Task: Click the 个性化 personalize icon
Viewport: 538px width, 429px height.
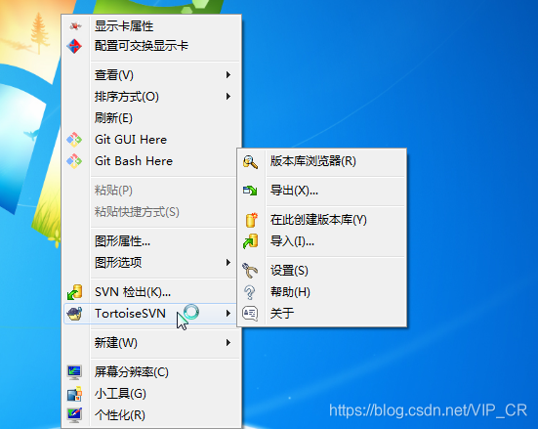Action: click(74, 415)
